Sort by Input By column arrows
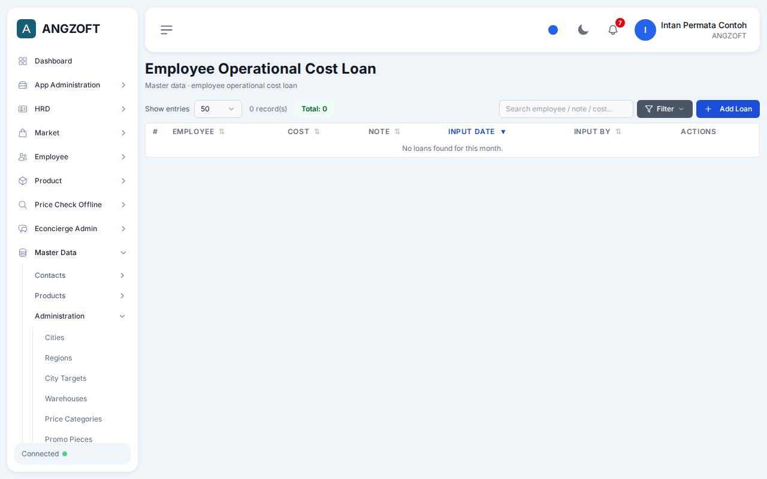Viewport: 767px width, 479px height. (x=618, y=132)
